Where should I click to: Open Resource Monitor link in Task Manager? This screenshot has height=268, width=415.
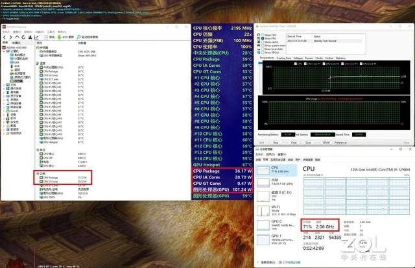pos(290,262)
